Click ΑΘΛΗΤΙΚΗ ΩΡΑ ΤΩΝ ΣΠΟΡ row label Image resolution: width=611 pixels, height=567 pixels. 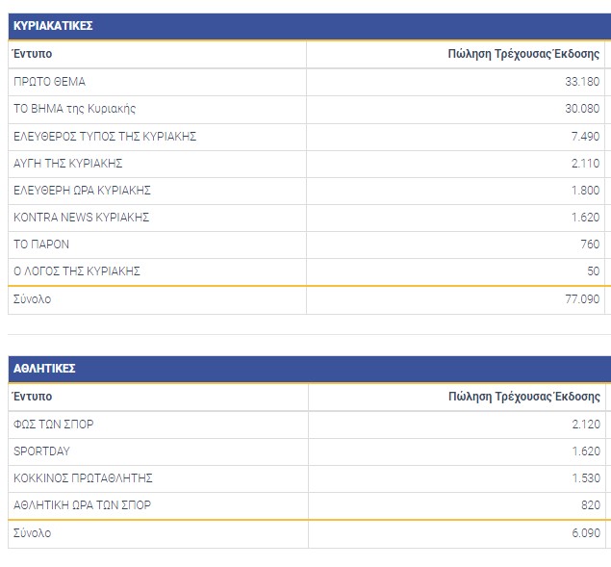82,505
